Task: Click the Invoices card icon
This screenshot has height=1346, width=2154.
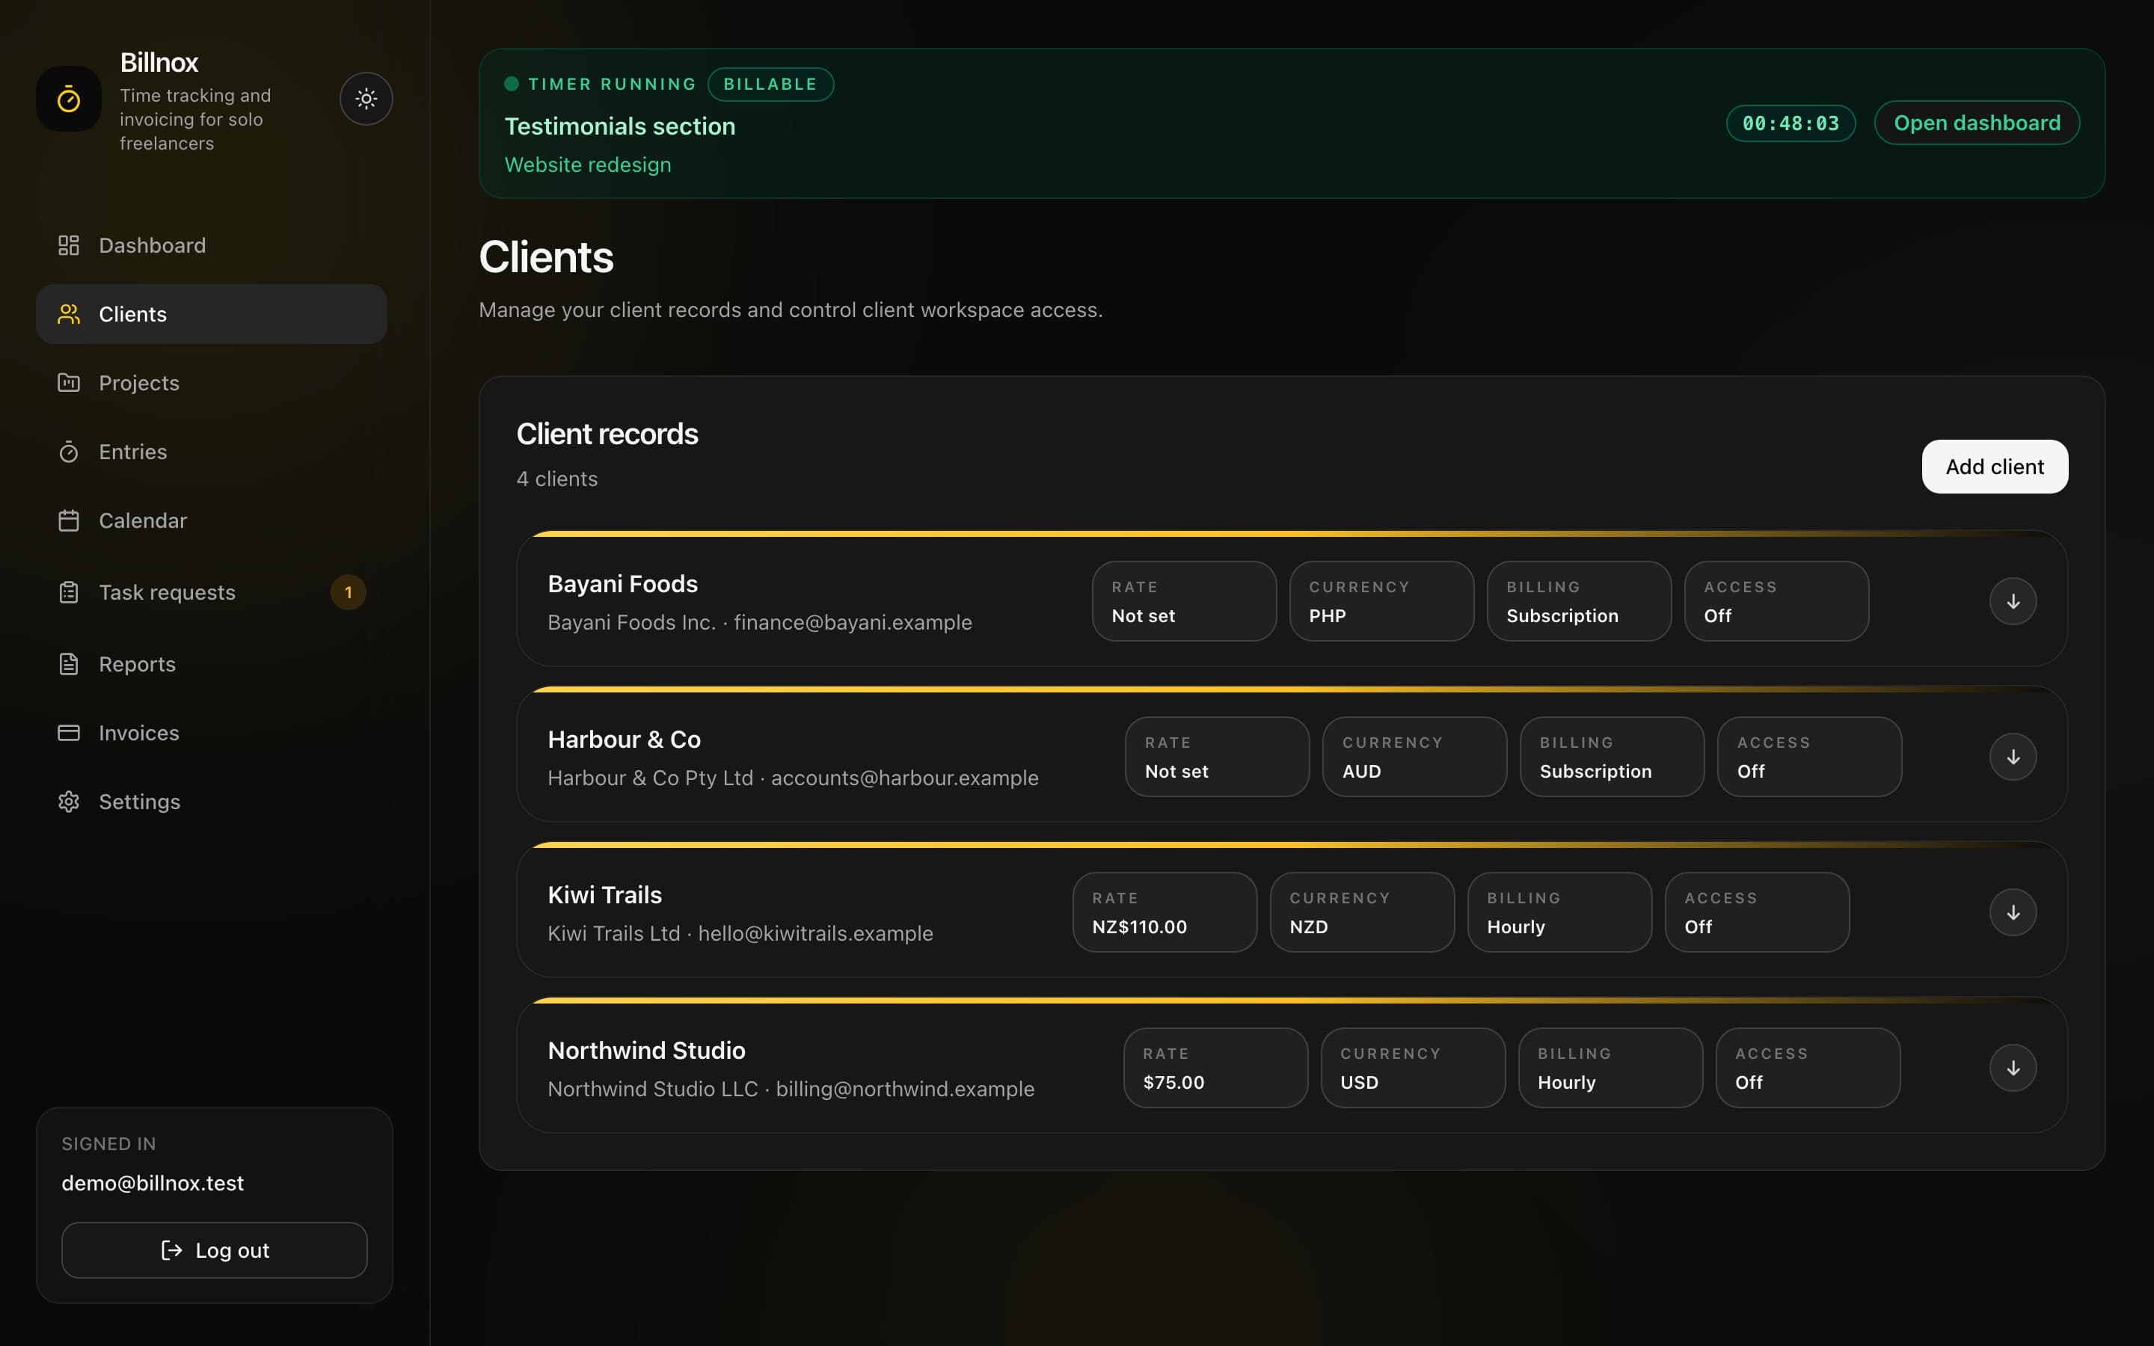Action: (x=69, y=733)
